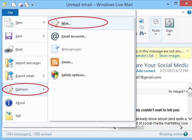Click the floppy disk Save icon
The image size is (192, 140).
[9, 36]
